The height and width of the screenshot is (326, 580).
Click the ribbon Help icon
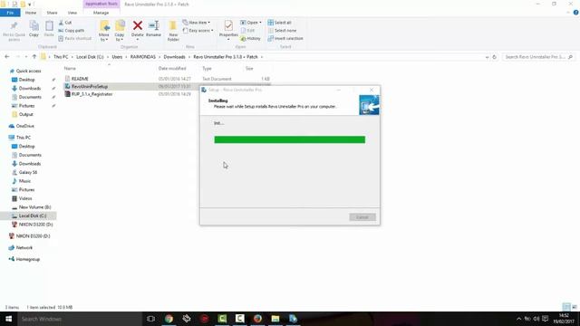(x=576, y=13)
